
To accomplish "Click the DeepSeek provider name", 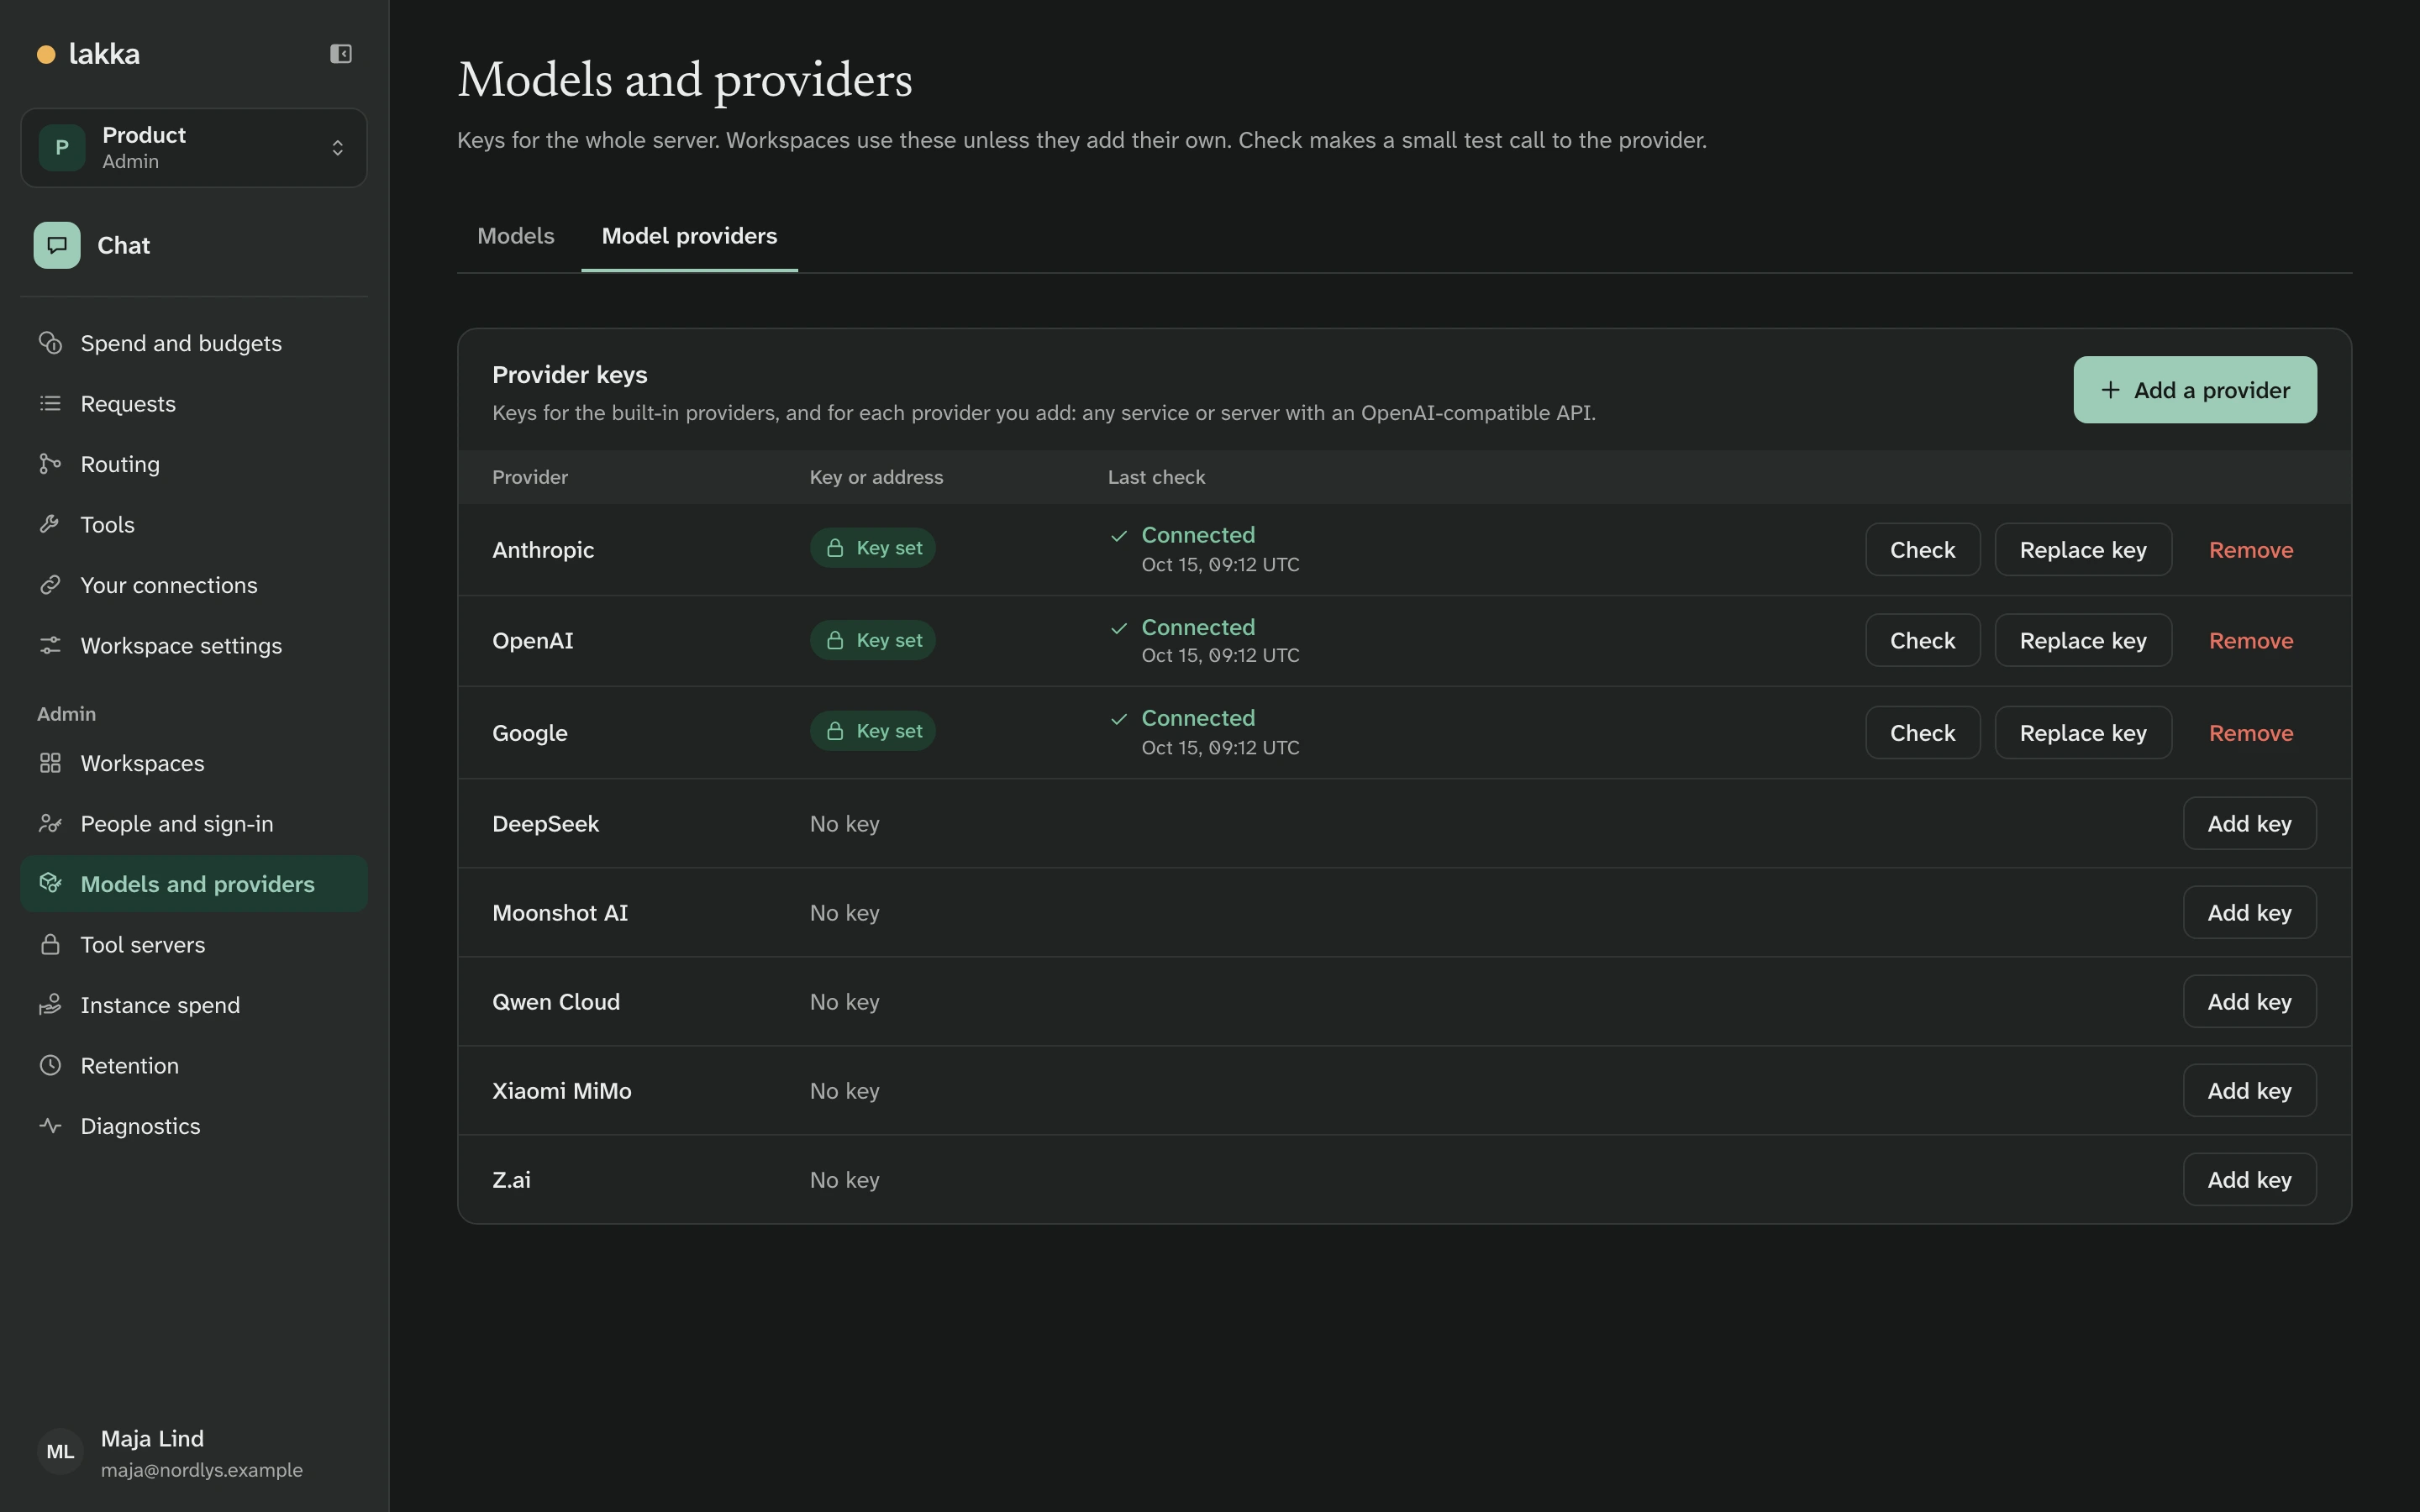I will pos(546,823).
